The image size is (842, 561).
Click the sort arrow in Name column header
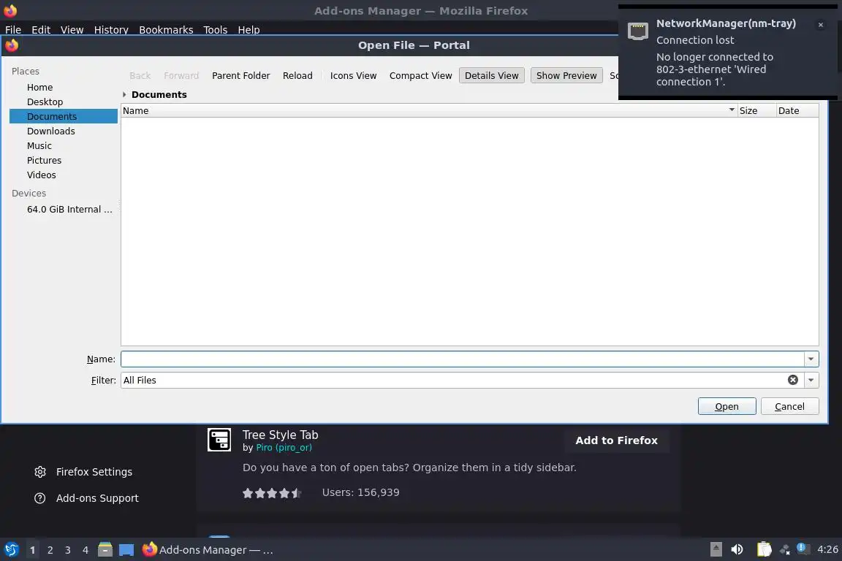[x=732, y=110]
